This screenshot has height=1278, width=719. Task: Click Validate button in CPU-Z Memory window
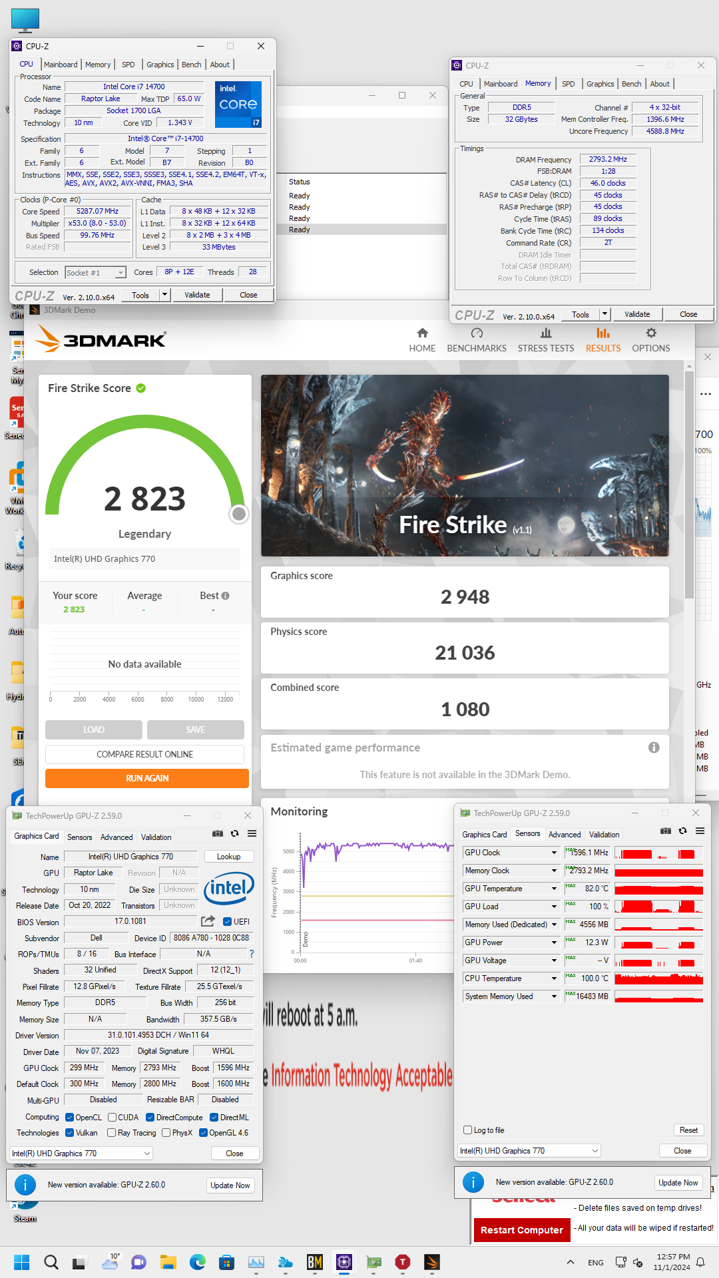coord(637,314)
